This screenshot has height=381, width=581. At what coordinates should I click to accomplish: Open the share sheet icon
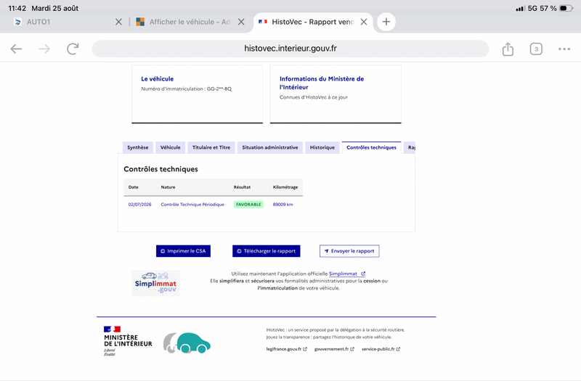click(508, 49)
